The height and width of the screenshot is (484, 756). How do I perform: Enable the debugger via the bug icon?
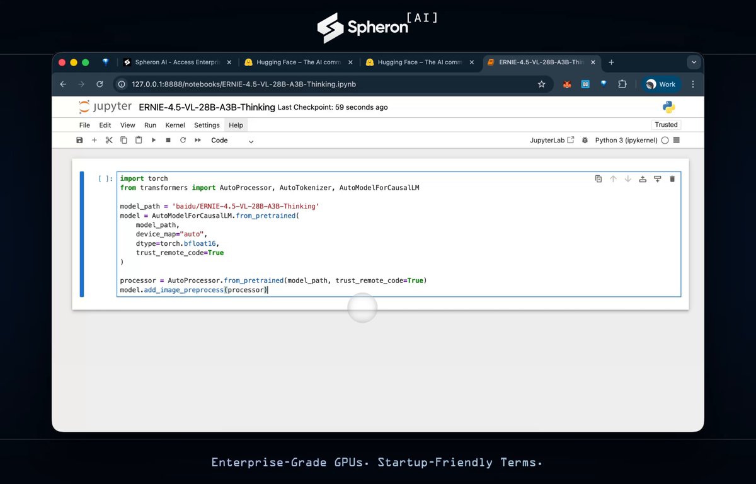coord(585,140)
